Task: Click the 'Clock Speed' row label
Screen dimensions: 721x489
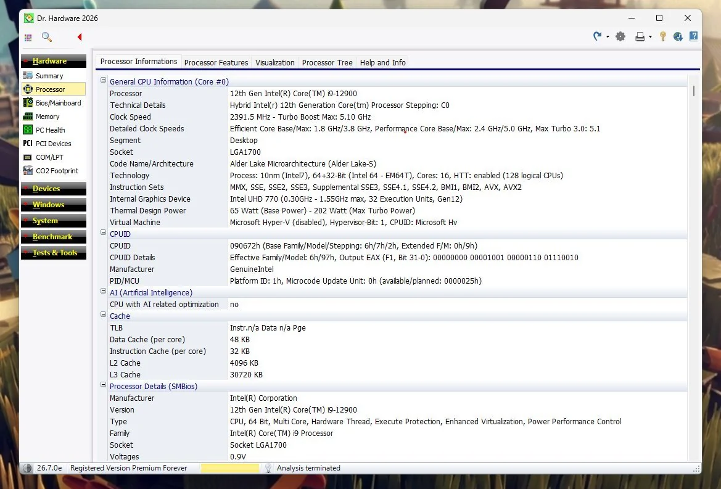Action: point(130,117)
